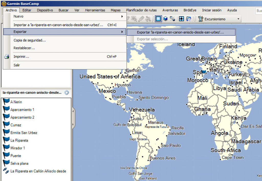Select 'Cumaz' waypoint name
Image resolution: width=262 pixels, height=181 pixels.
[x=16, y=125]
